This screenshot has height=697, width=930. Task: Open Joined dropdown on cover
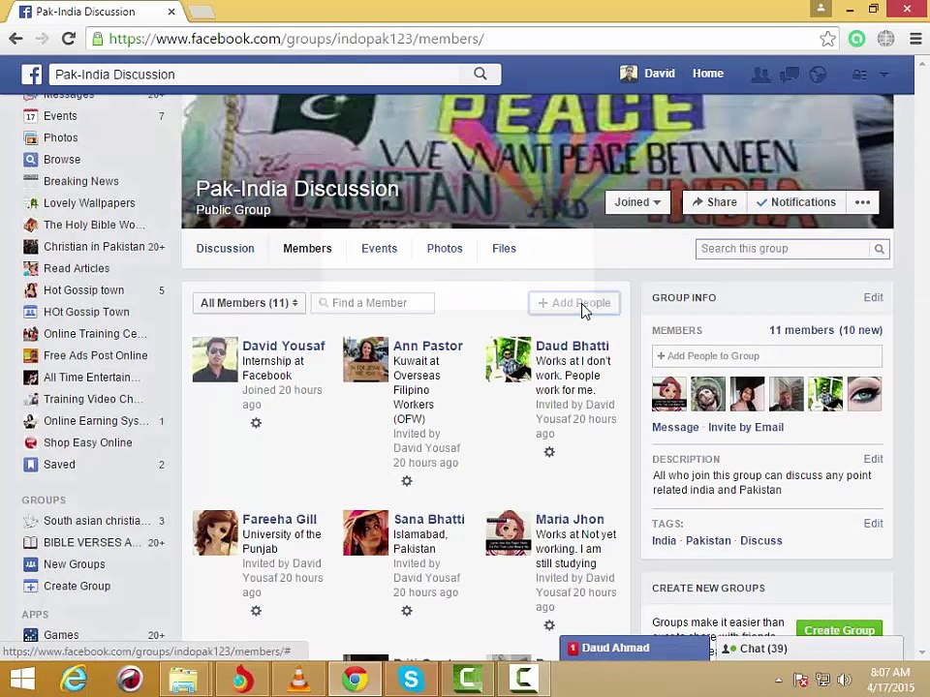point(637,202)
